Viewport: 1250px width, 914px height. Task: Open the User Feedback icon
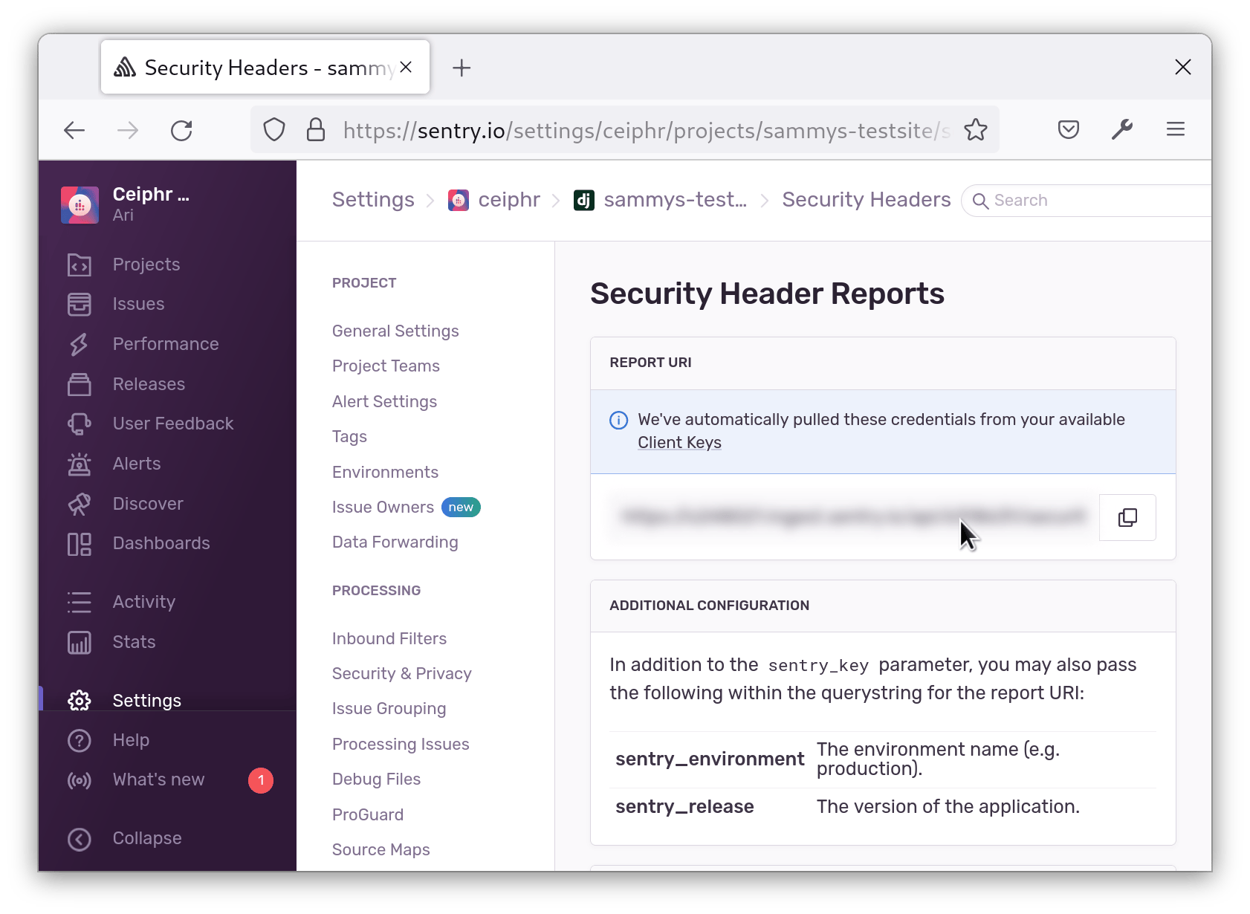(x=80, y=424)
